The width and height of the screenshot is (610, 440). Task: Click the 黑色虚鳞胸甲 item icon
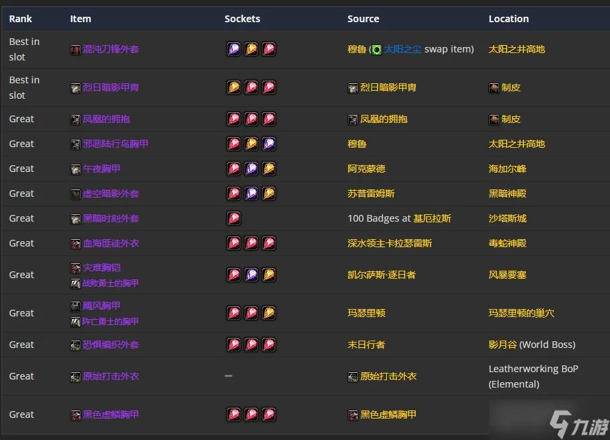point(75,415)
